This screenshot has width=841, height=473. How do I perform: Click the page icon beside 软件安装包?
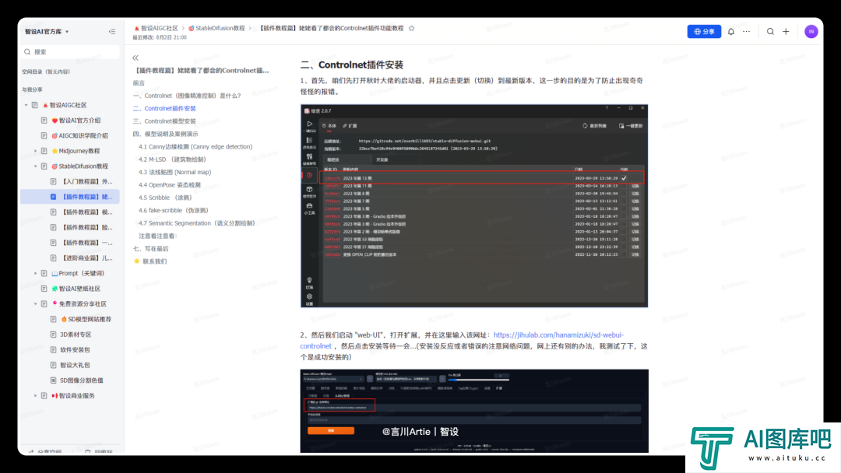click(53, 350)
